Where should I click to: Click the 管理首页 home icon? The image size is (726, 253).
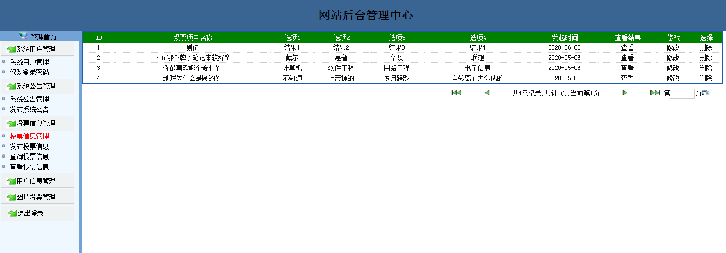23,36
